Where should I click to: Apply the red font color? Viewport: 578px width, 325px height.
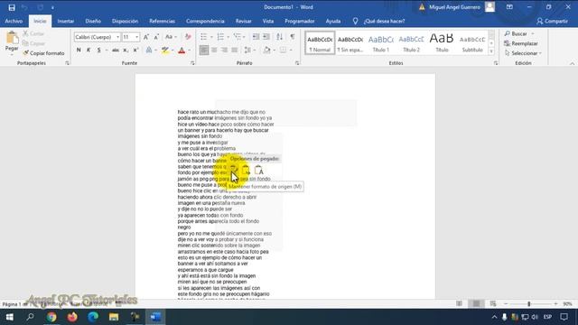click(x=182, y=50)
